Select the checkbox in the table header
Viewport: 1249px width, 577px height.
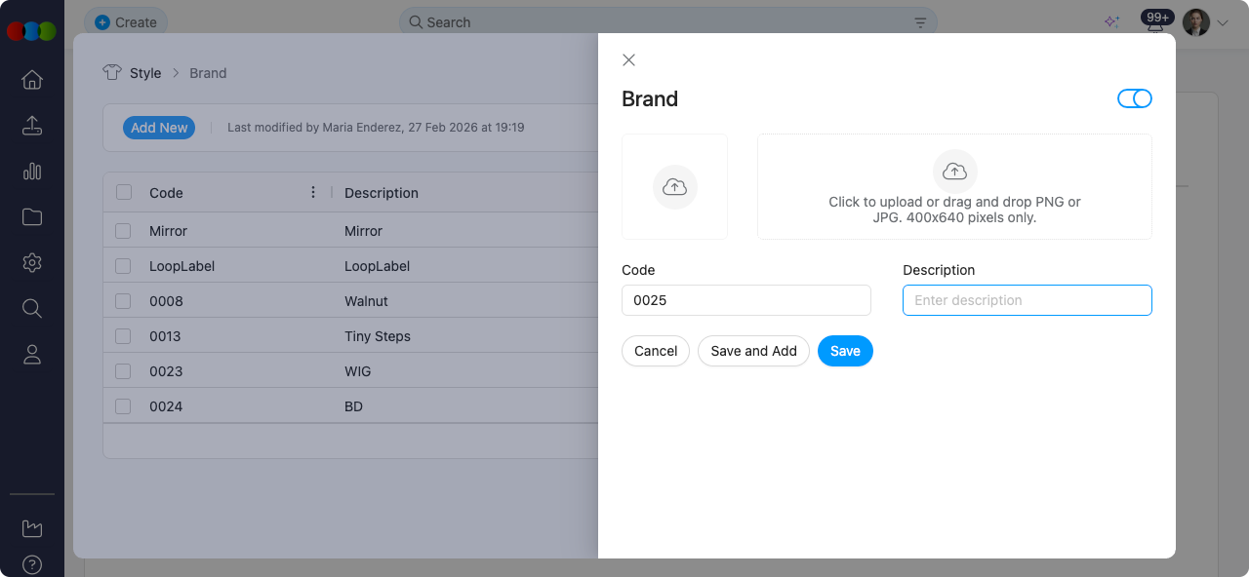pyautogui.click(x=123, y=192)
